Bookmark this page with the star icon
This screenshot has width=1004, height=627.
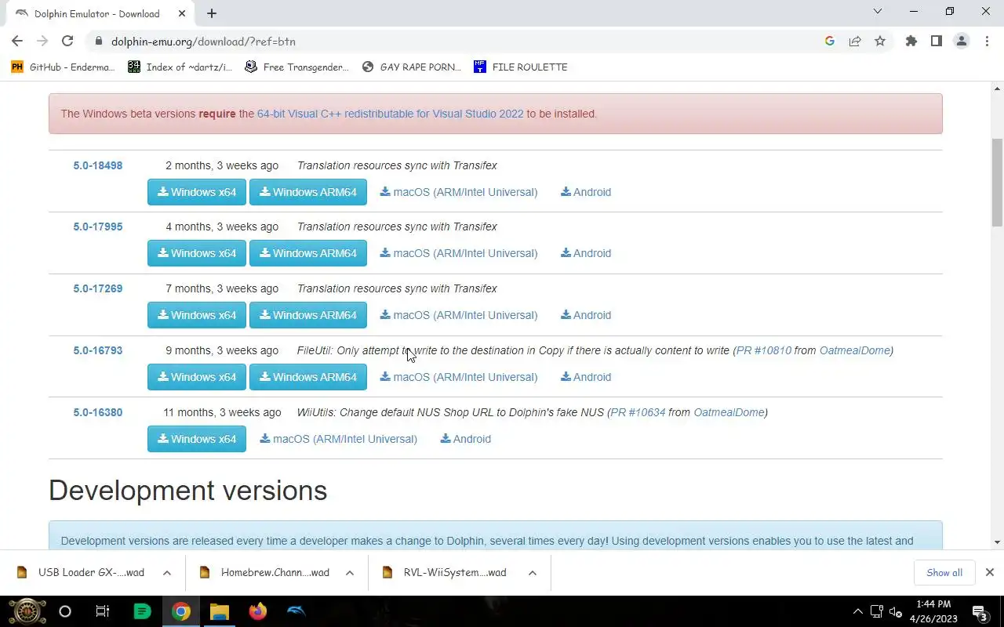click(x=880, y=42)
